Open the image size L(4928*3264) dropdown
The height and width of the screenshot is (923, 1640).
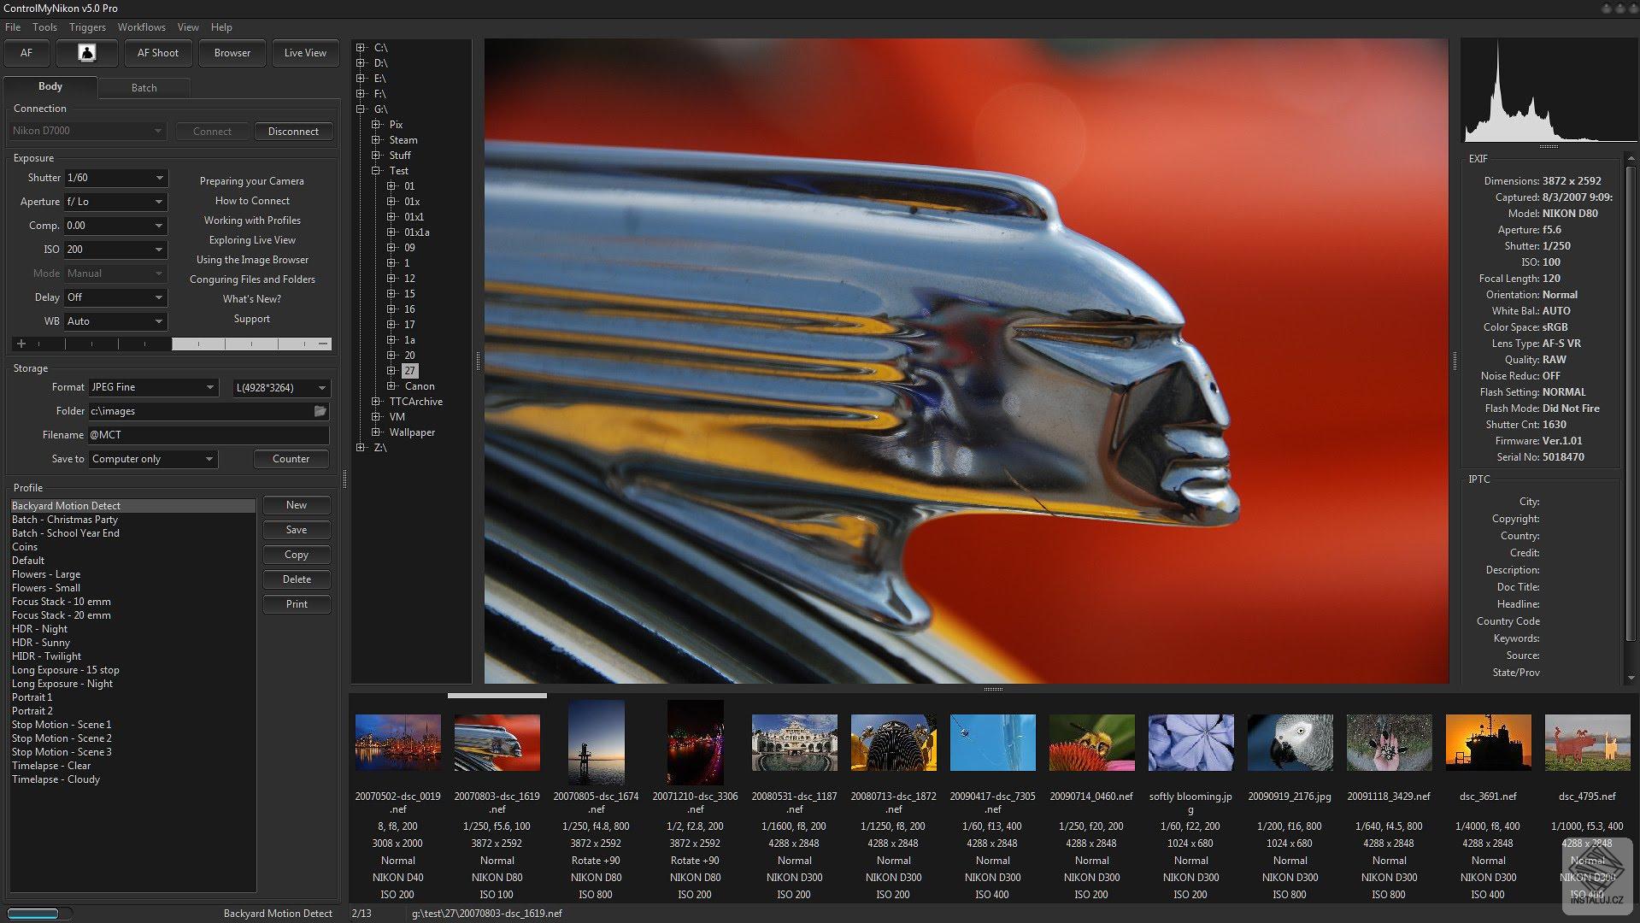click(x=281, y=388)
